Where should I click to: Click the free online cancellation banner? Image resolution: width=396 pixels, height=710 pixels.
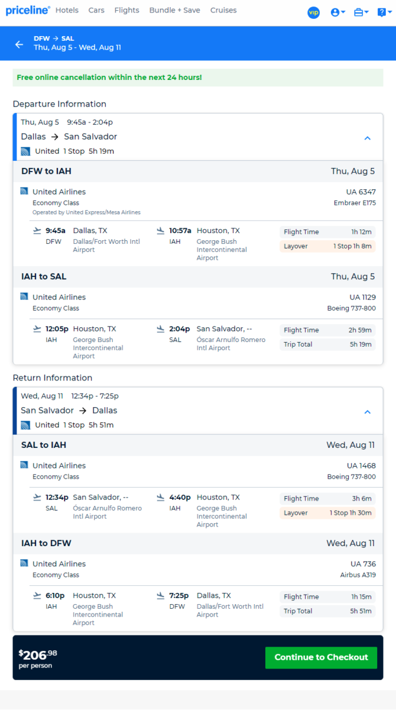[198, 78]
